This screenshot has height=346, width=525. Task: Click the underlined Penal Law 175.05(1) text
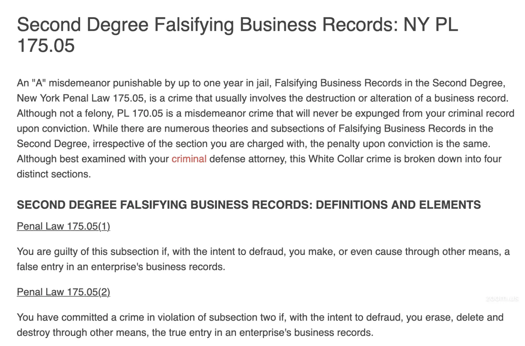pyautogui.click(x=63, y=226)
